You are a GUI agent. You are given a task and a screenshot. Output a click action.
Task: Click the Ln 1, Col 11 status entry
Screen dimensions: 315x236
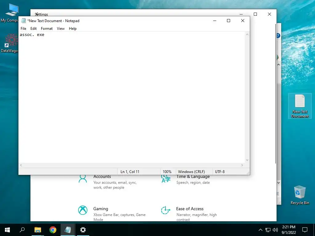click(130, 171)
